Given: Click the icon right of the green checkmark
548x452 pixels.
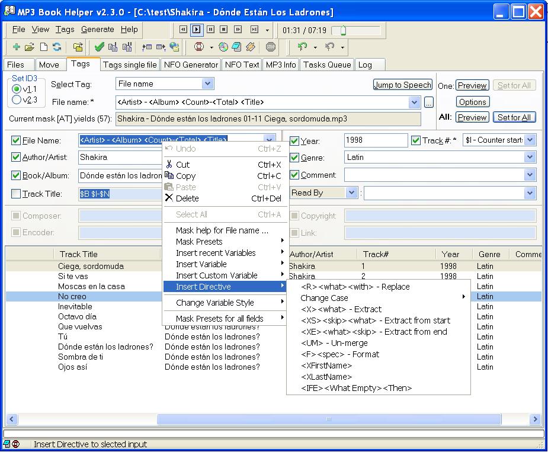Looking at the screenshot, I should click(x=113, y=47).
